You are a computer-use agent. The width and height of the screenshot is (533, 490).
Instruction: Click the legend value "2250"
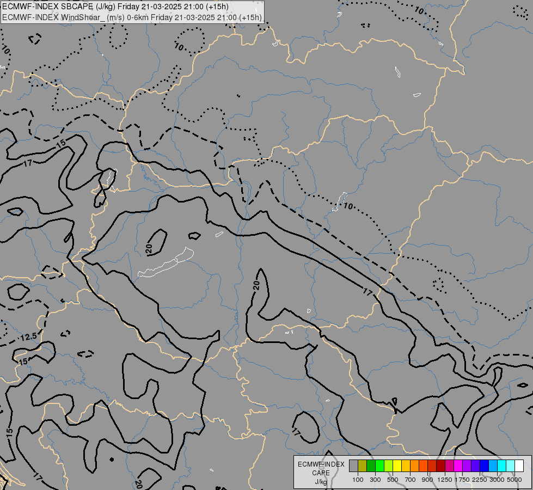pos(480,480)
